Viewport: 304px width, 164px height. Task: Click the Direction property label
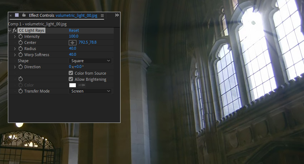click(33, 67)
